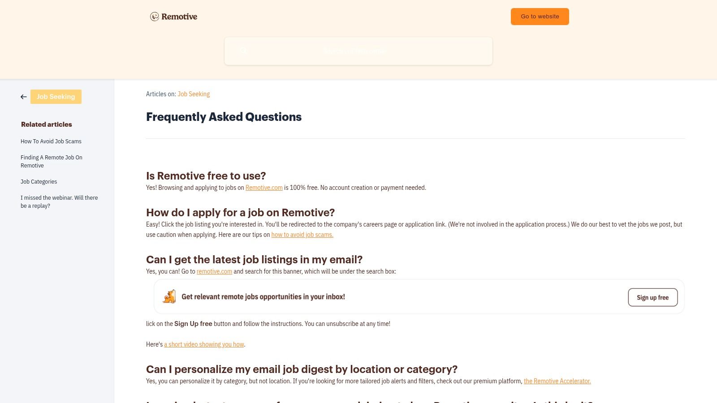Image resolution: width=717 pixels, height=403 pixels.
Task: Click the back arrow beside Job Seeking
Action: tap(24, 97)
